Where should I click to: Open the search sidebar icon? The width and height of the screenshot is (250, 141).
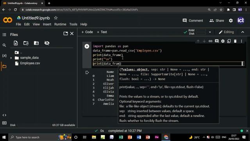click(4, 45)
